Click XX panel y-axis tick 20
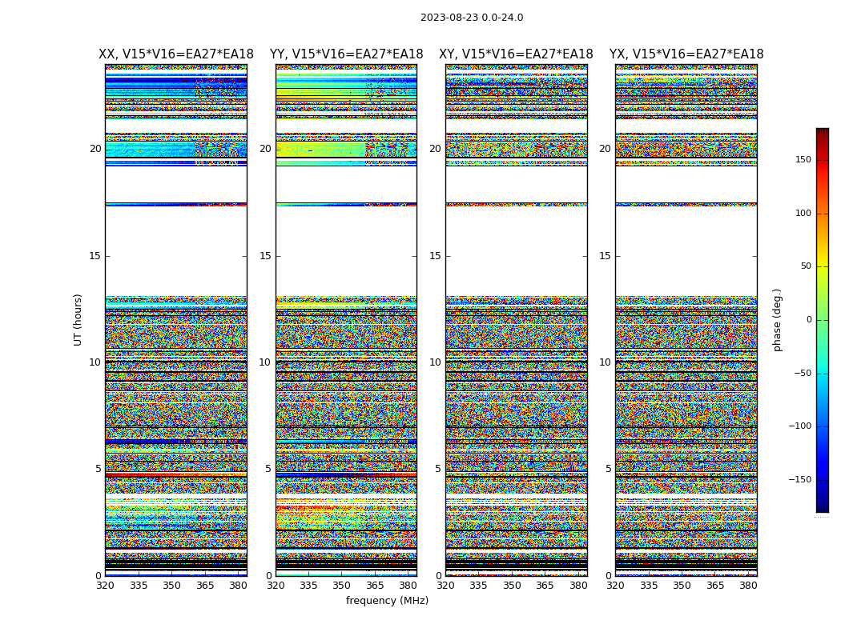This screenshot has height=640, width=841. pyautogui.click(x=95, y=149)
